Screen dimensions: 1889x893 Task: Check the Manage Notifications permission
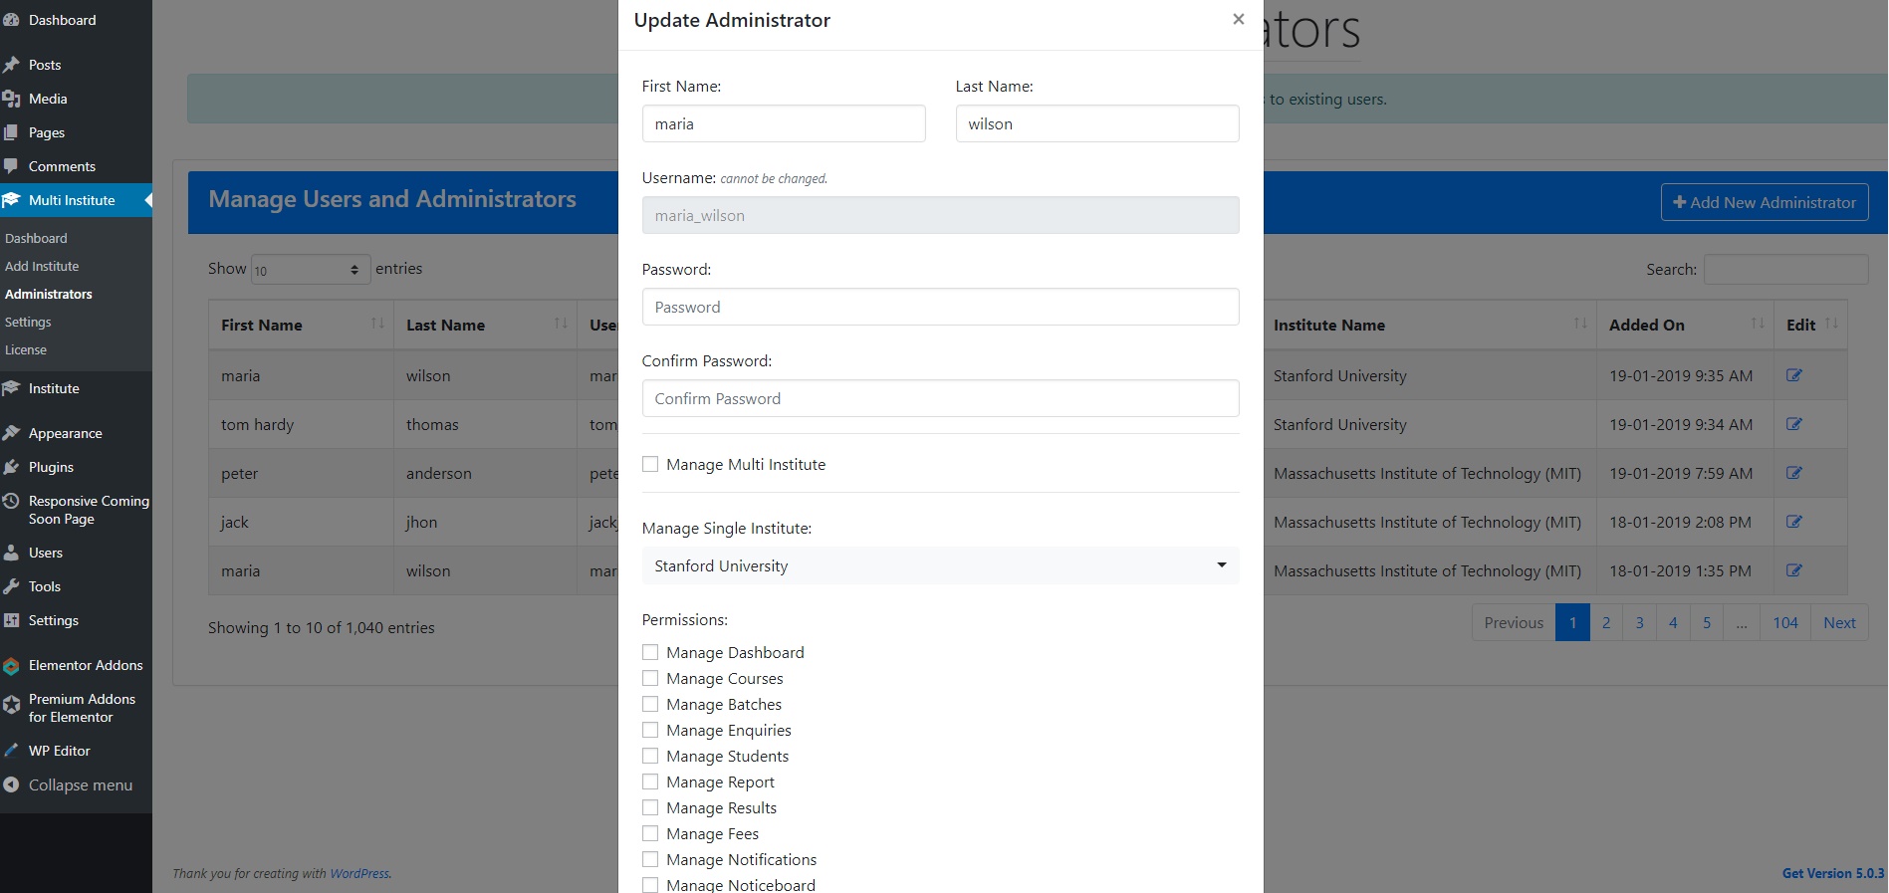coord(650,859)
